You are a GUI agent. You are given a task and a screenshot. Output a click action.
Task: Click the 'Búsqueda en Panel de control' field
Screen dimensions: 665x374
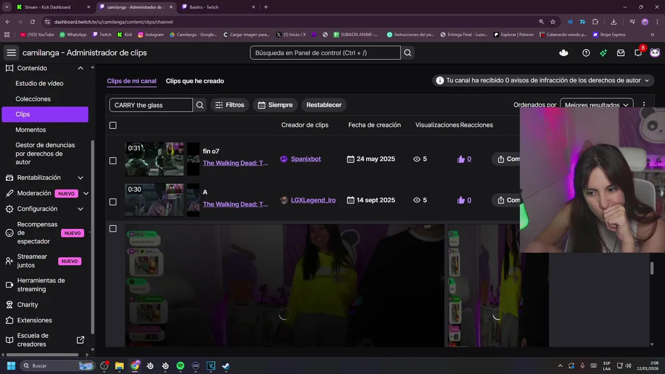click(x=325, y=52)
